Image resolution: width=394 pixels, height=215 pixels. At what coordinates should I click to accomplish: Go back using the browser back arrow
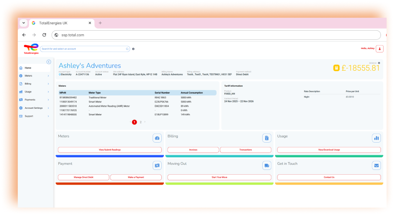(x=24, y=35)
